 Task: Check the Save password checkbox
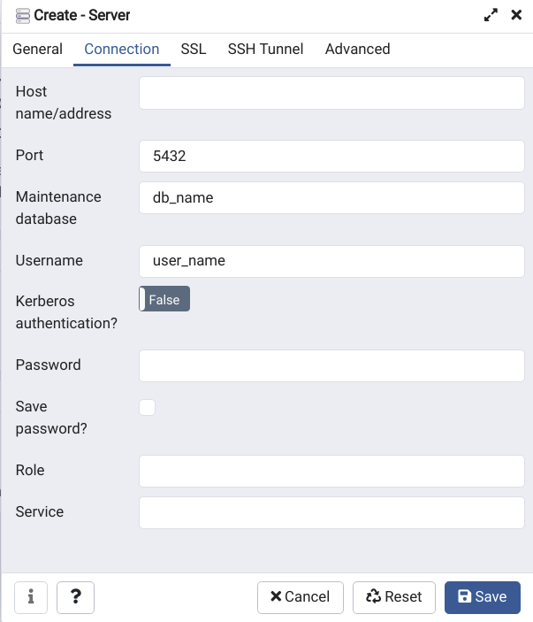(147, 407)
